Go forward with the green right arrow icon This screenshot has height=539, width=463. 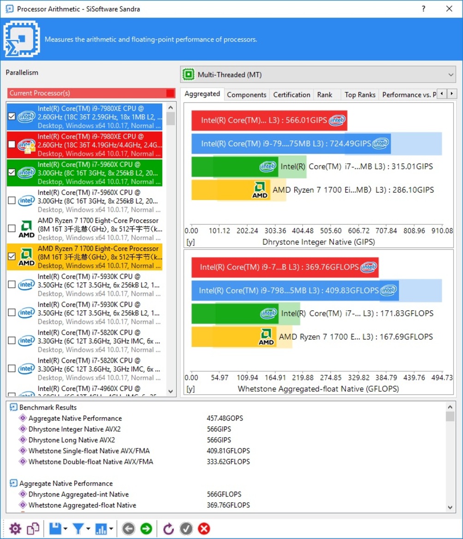[x=146, y=529]
